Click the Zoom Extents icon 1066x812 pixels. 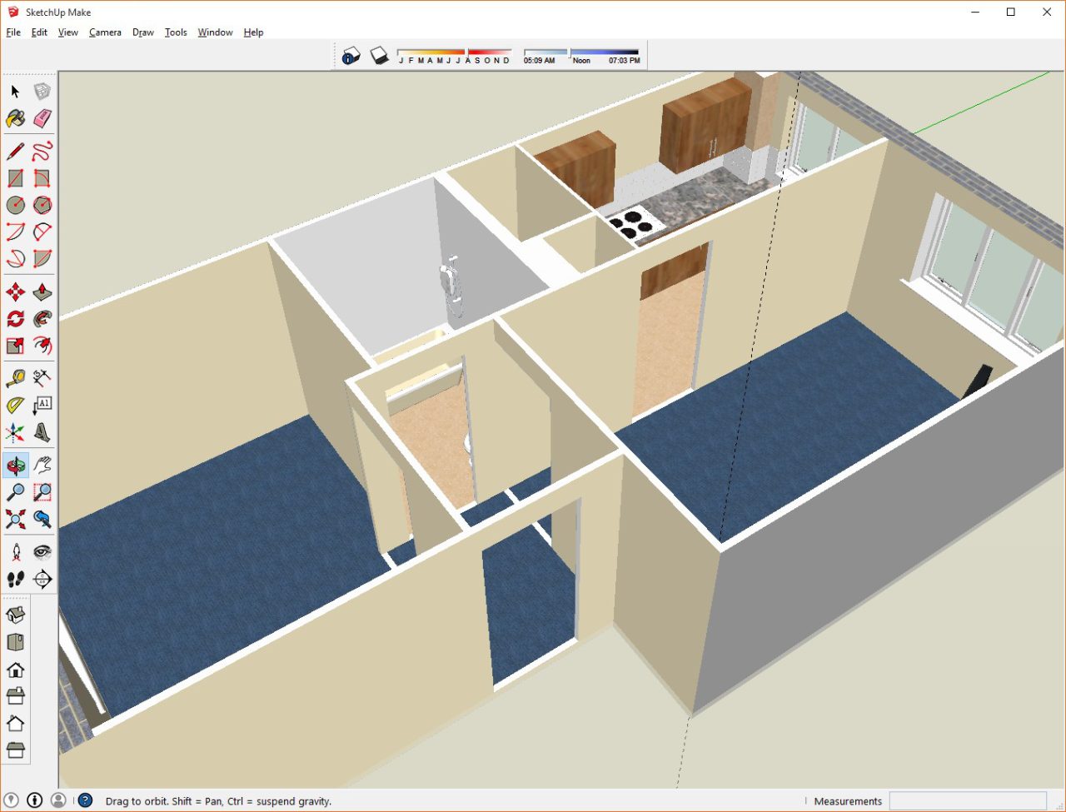tap(14, 518)
